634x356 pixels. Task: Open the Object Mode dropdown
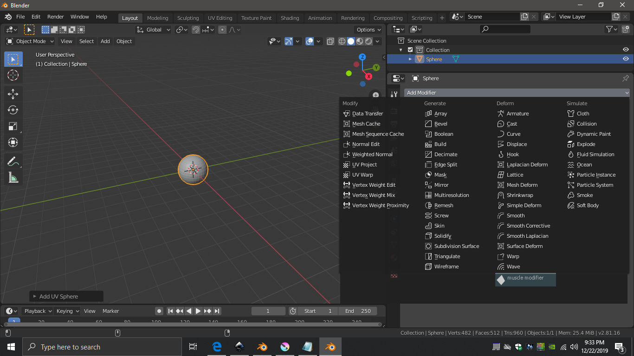pyautogui.click(x=30, y=41)
